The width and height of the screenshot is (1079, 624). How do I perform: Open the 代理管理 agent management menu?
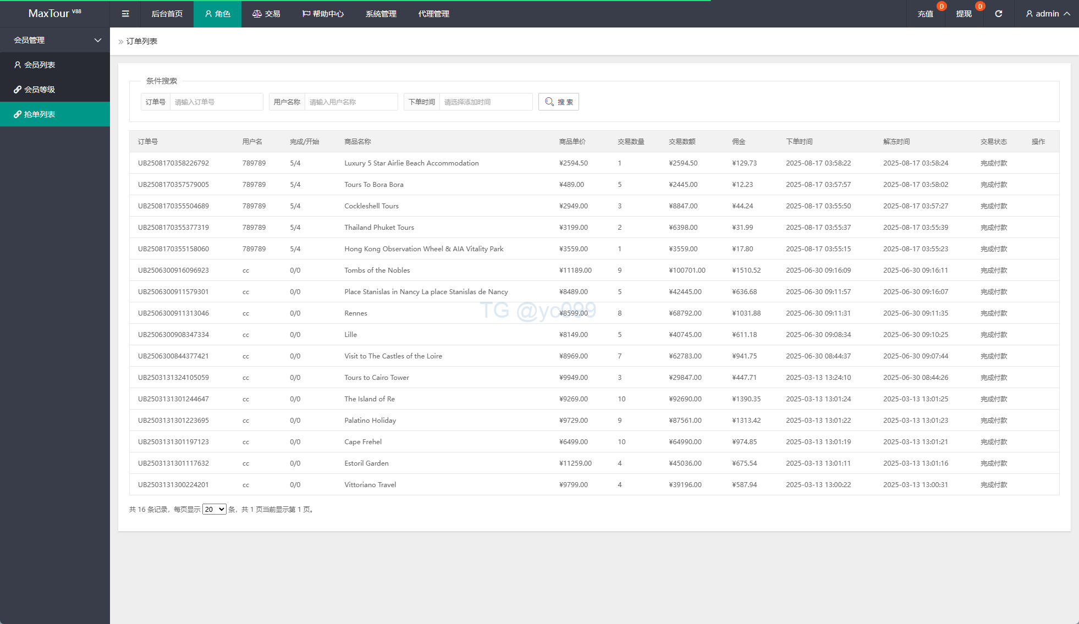433,14
